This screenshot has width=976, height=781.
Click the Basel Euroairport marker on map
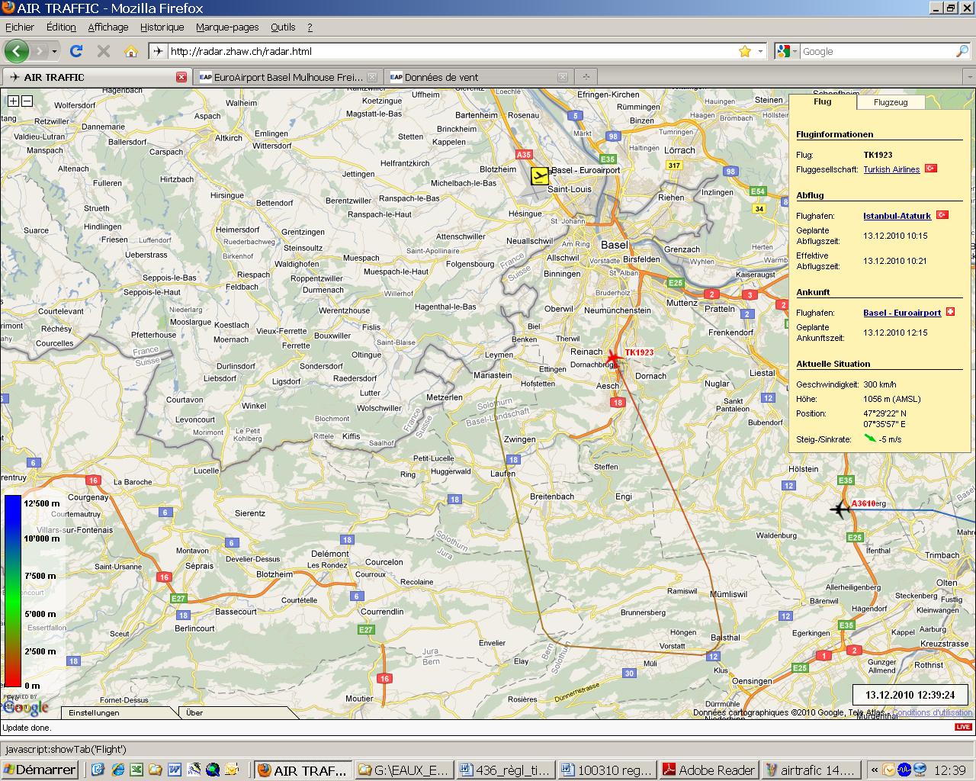click(540, 176)
